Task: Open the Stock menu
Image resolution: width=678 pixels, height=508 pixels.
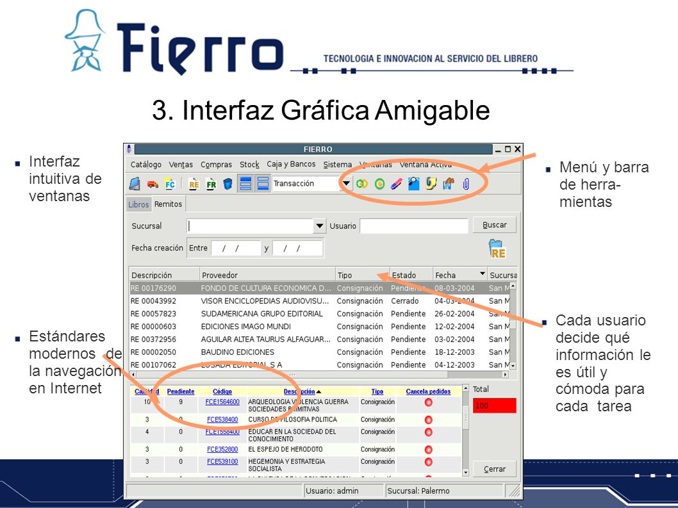Action: coord(249,164)
